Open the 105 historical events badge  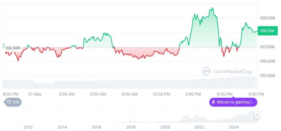13,102
